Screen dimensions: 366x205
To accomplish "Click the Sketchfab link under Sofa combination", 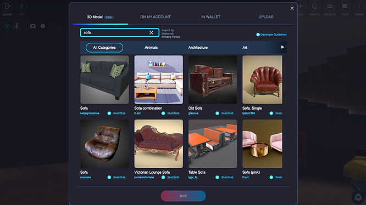I will coord(174,113).
